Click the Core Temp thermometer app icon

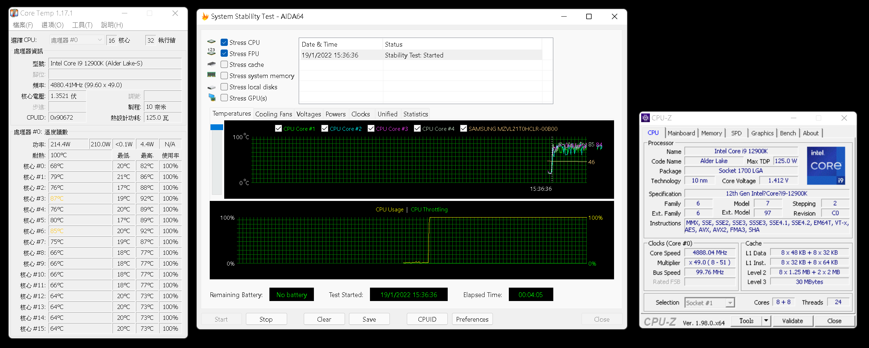14,13
